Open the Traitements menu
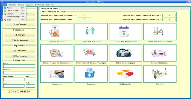191x99 pixels. point(12,5)
